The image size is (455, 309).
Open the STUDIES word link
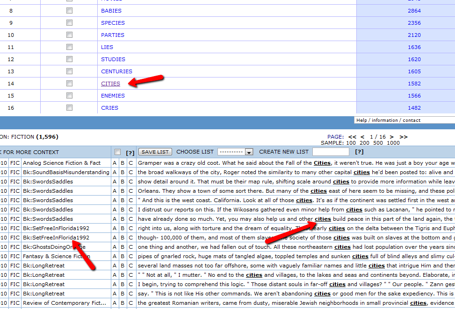click(113, 59)
